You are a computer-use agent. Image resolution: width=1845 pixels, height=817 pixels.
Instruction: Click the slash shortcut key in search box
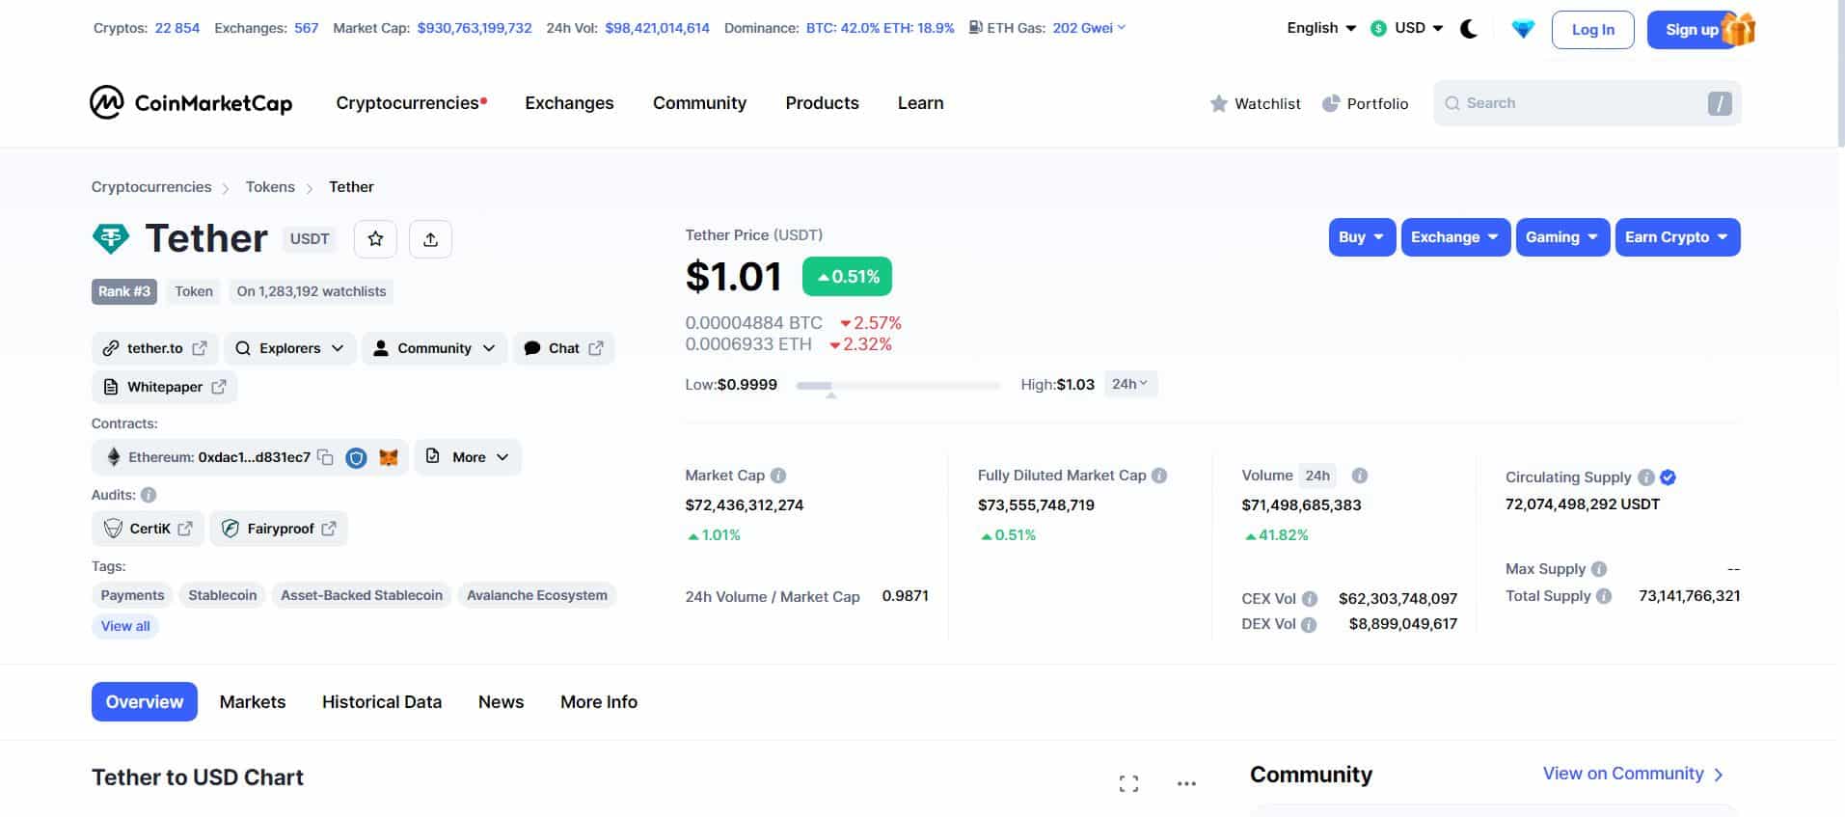tap(1720, 103)
